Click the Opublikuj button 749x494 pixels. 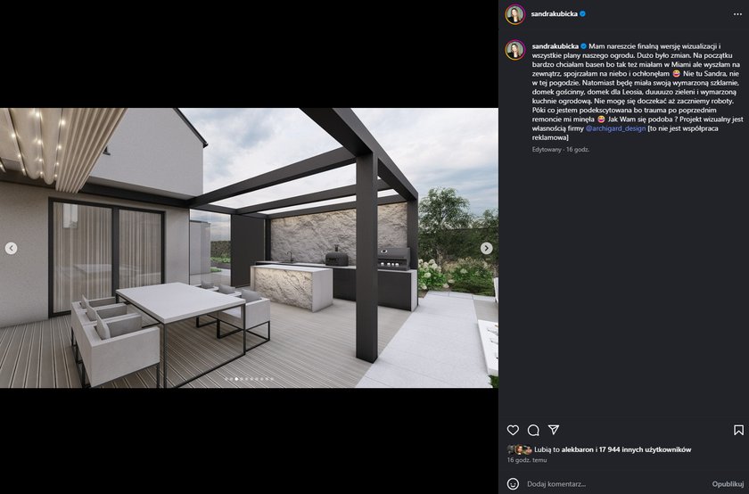[x=728, y=484]
